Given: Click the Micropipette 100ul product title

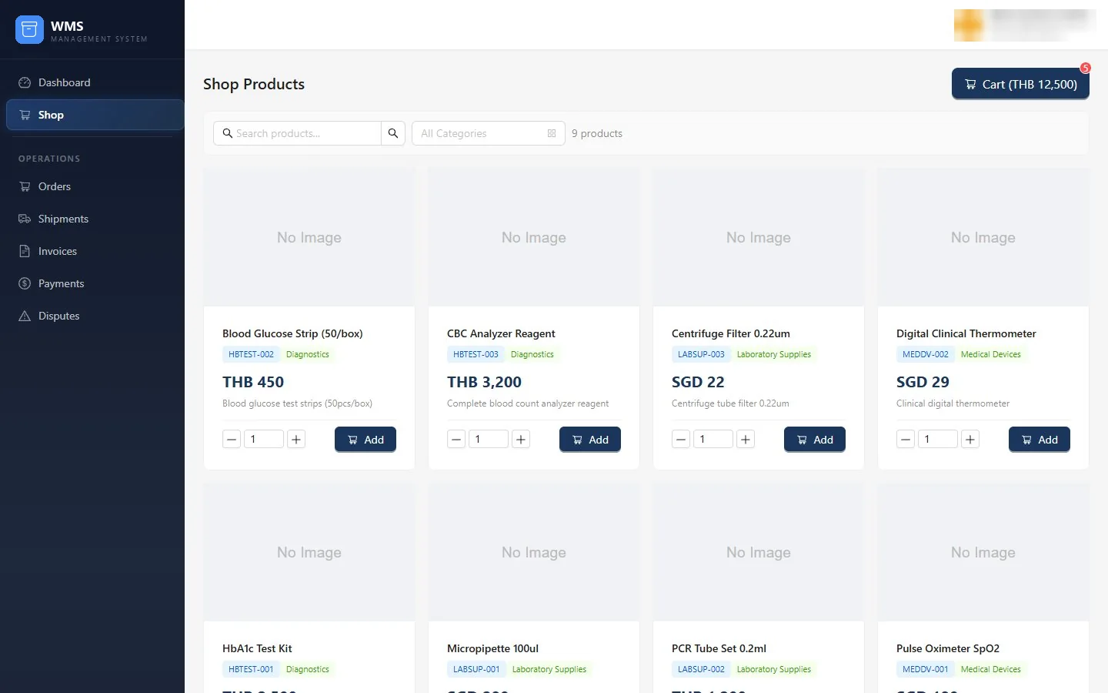Looking at the screenshot, I should pyautogui.click(x=492, y=648).
